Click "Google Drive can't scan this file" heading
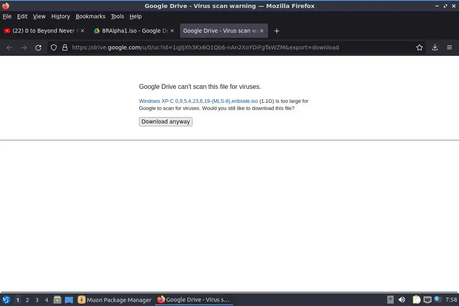 click(x=200, y=87)
